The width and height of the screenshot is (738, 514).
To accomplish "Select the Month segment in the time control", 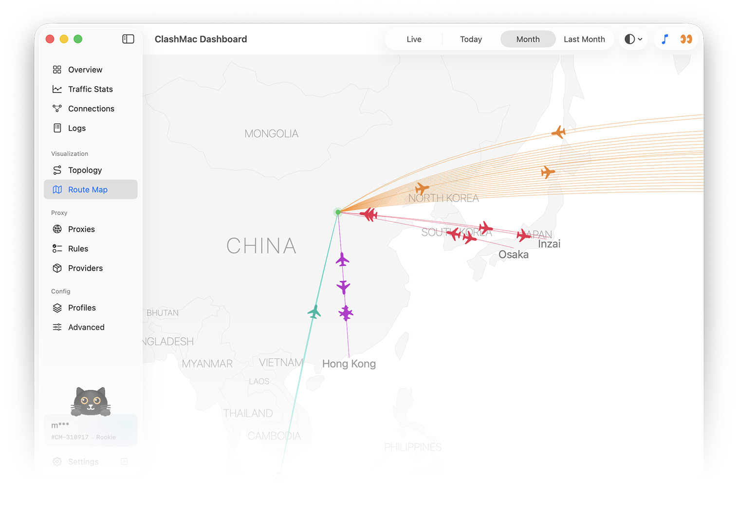I will 528,39.
